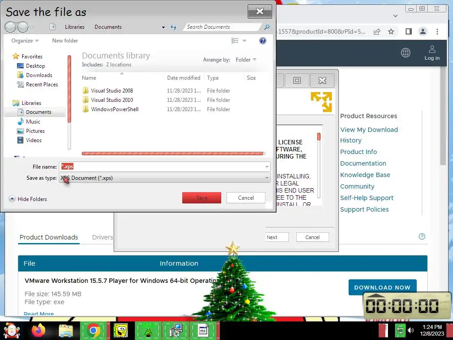The width and height of the screenshot is (453, 340).
Task: Click Documents in address breadcrumb
Action: (x=108, y=27)
